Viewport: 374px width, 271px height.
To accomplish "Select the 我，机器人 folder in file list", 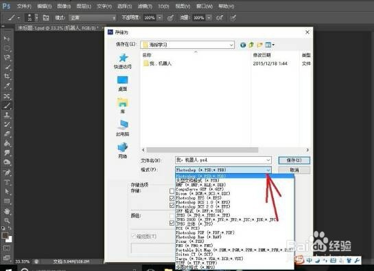I will pyautogui.click(x=157, y=63).
